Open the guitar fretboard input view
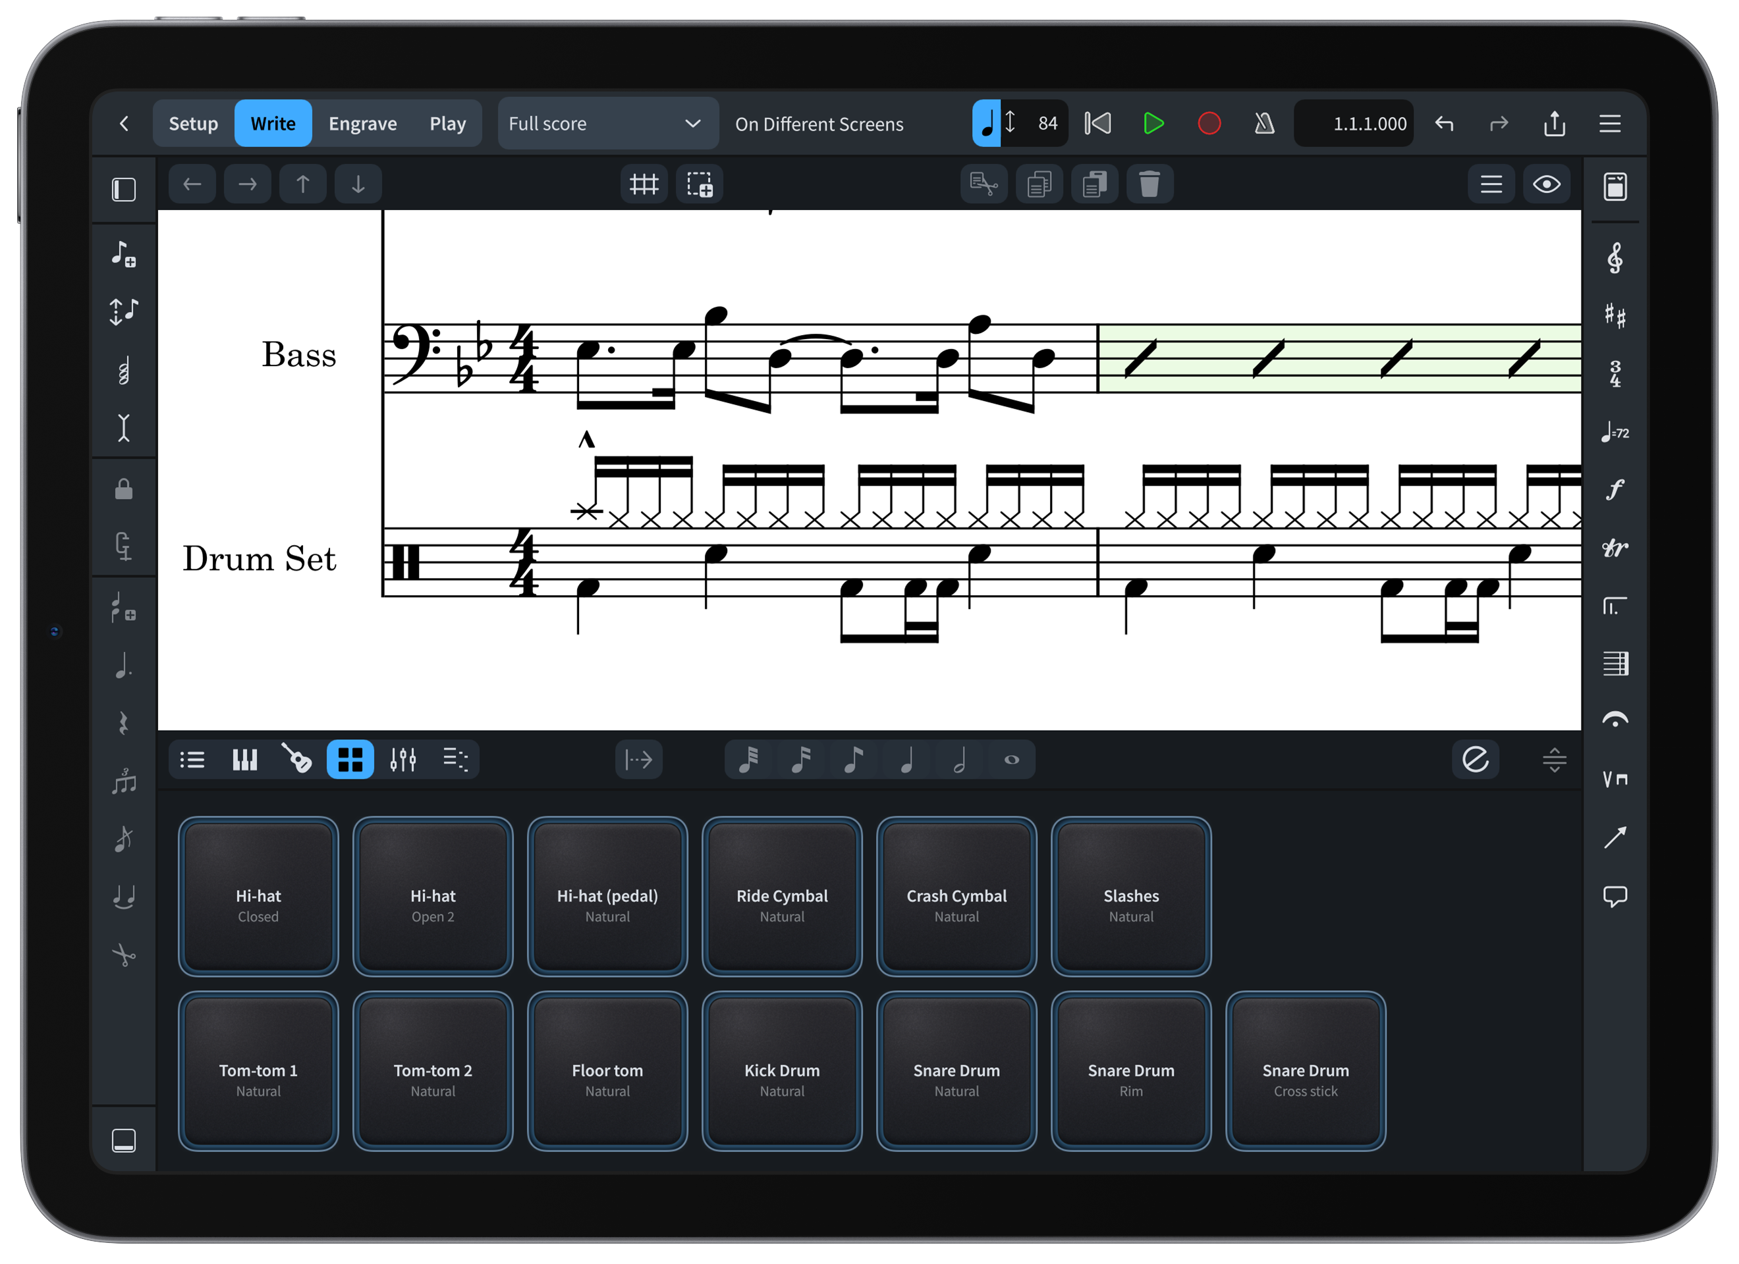Screen dimensions: 1739x1264 296,760
